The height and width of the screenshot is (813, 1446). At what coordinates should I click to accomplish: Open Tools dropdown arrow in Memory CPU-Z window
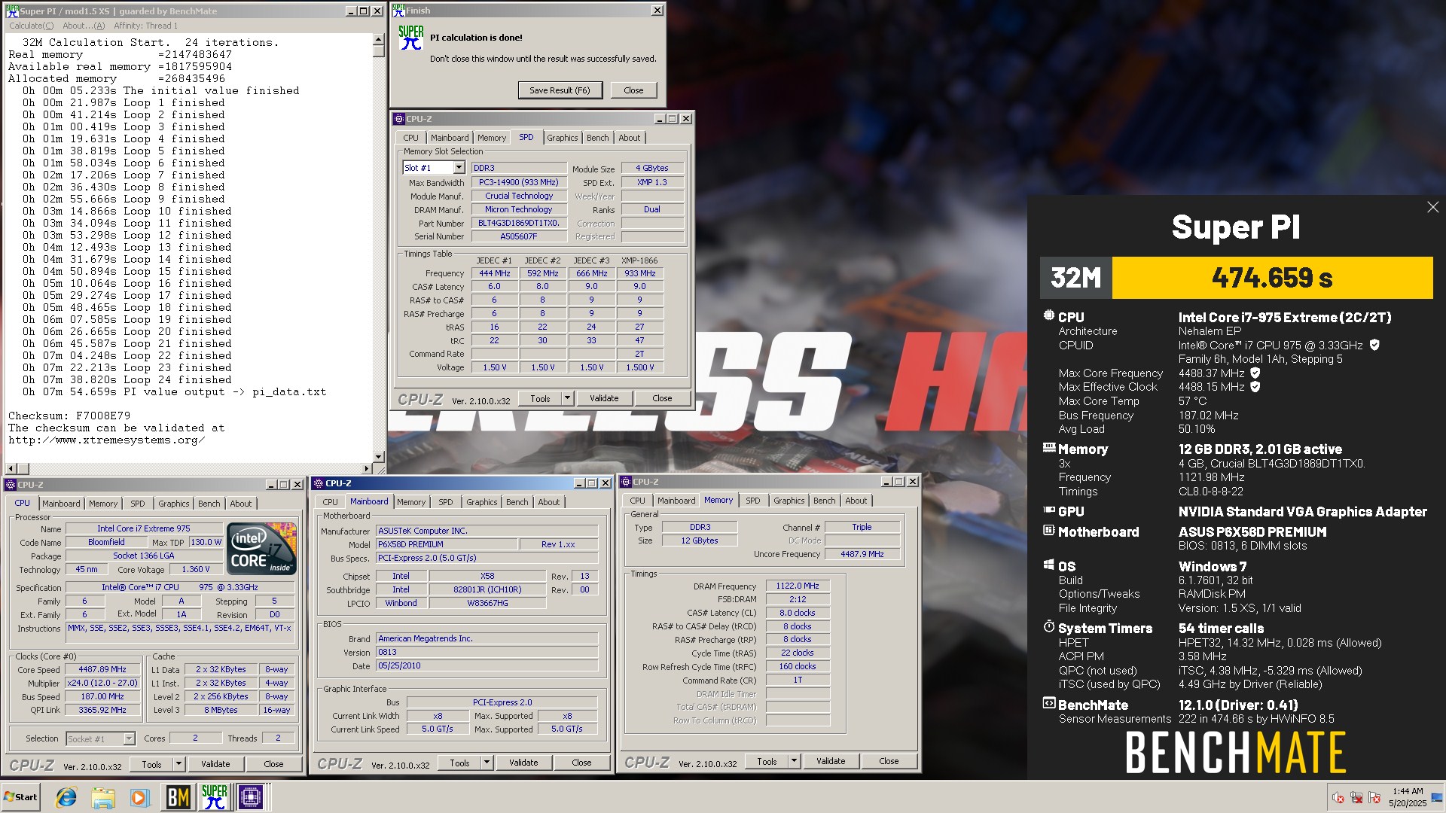pyautogui.click(x=794, y=761)
